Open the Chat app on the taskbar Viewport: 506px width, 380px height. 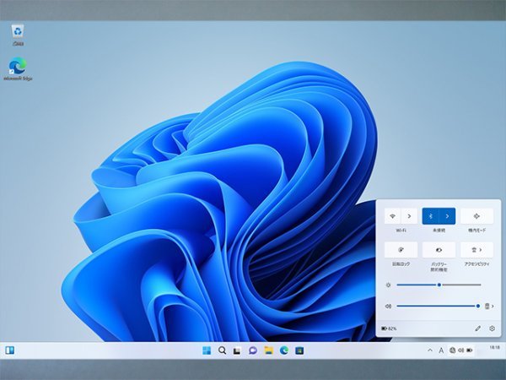(x=253, y=350)
